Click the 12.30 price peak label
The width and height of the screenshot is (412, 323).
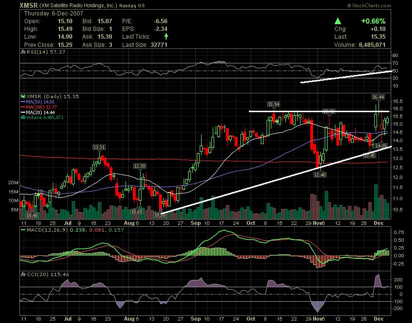pos(140,166)
